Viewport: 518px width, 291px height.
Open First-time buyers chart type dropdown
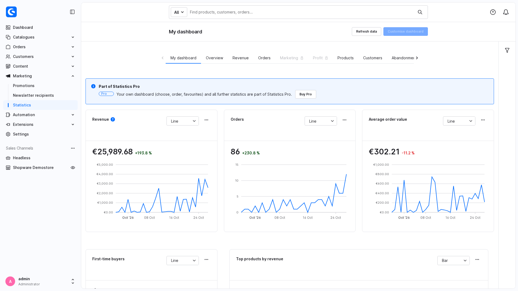point(183,261)
